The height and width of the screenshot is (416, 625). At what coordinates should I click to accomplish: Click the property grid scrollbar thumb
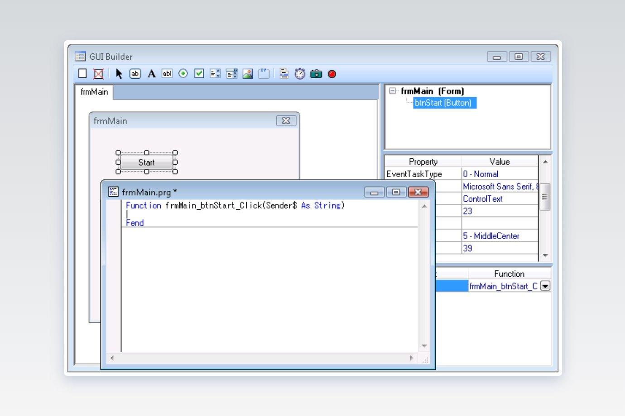click(545, 196)
